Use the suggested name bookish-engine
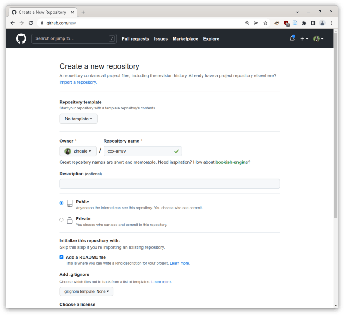 (x=232, y=162)
